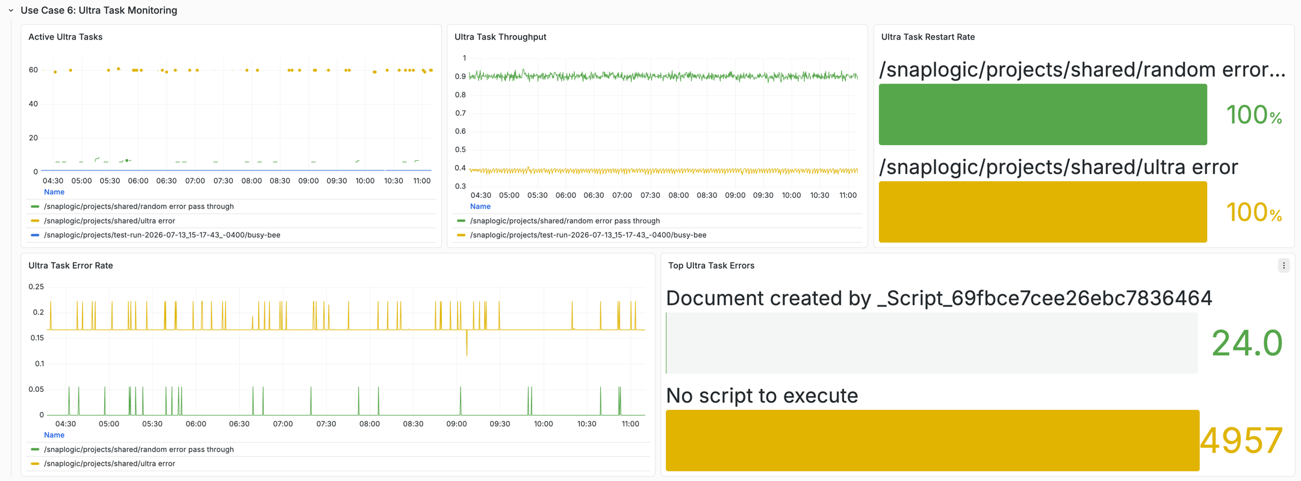Image resolution: width=1301 pixels, height=481 pixels.
Task: Click the Use Case 6: Ultra Task Monitoring title
Action: [x=99, y=10]
